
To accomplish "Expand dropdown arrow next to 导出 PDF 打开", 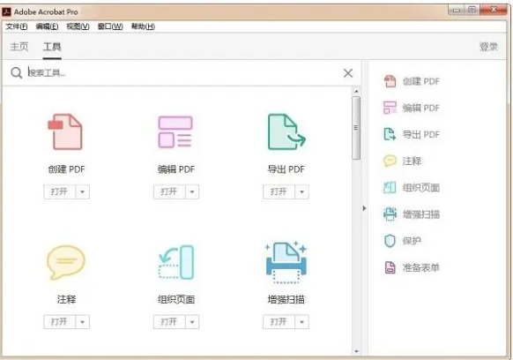I will 302,191.
